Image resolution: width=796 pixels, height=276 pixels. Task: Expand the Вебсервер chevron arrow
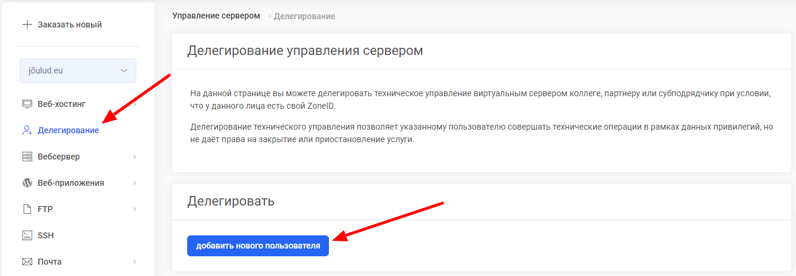tap(135, 157)
